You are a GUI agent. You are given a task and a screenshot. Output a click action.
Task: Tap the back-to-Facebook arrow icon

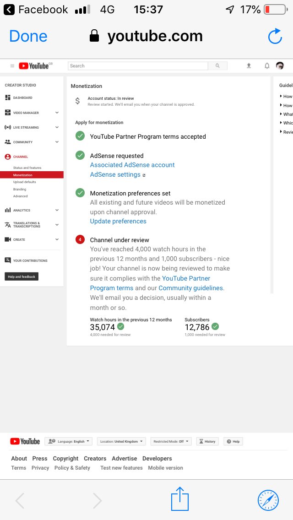tap(9, 10)
